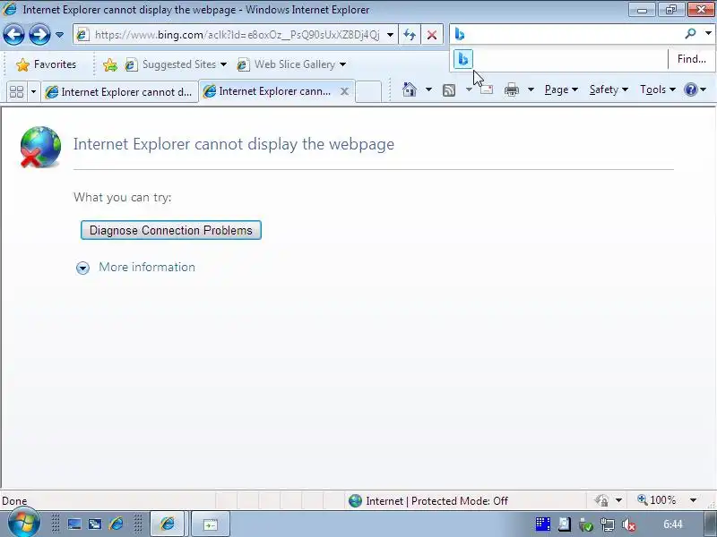Open the tab list dropdown arrow
The height and width of the screenshot is (537, 717).
(x=33, y=92)
